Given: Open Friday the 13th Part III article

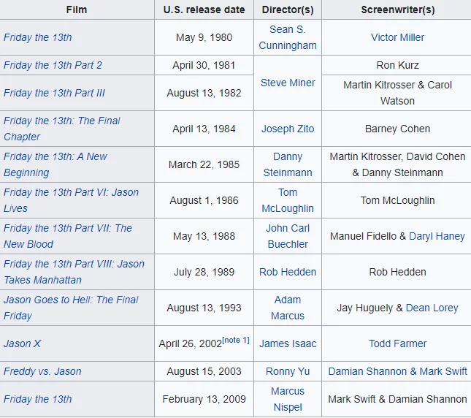Looking at the screenshot, I should point(54,93).
